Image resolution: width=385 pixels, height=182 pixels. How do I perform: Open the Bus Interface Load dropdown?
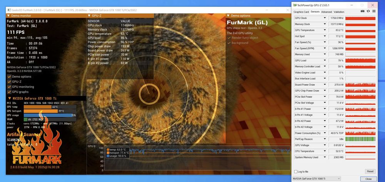[x=325, y=79]
